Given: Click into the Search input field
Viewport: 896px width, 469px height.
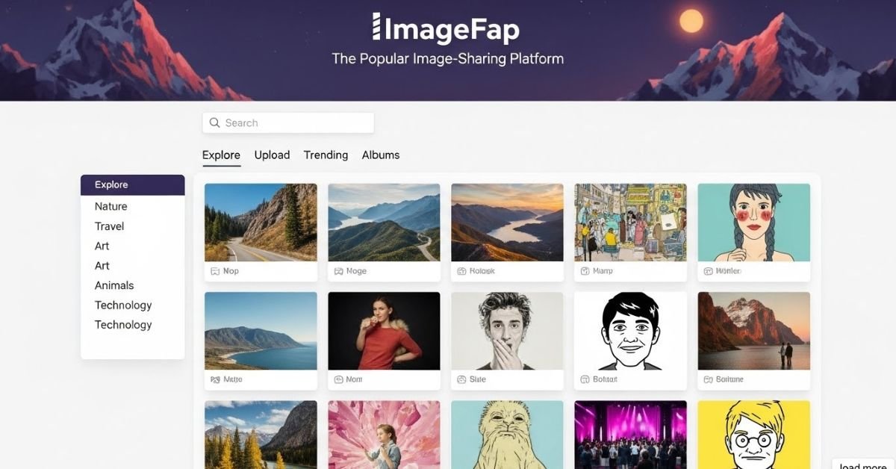Looking at the screenshot, I should click(x=295, y=123).
